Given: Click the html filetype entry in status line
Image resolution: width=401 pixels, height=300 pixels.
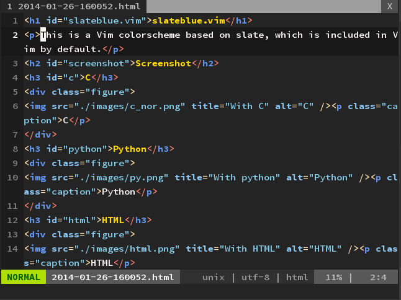Looking at the screenshot, I should [x=297, y=277].
